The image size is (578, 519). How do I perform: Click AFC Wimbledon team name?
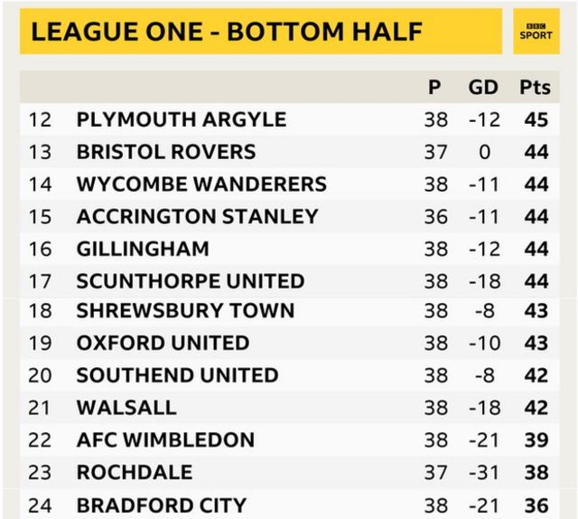click(x=165, y=439)
